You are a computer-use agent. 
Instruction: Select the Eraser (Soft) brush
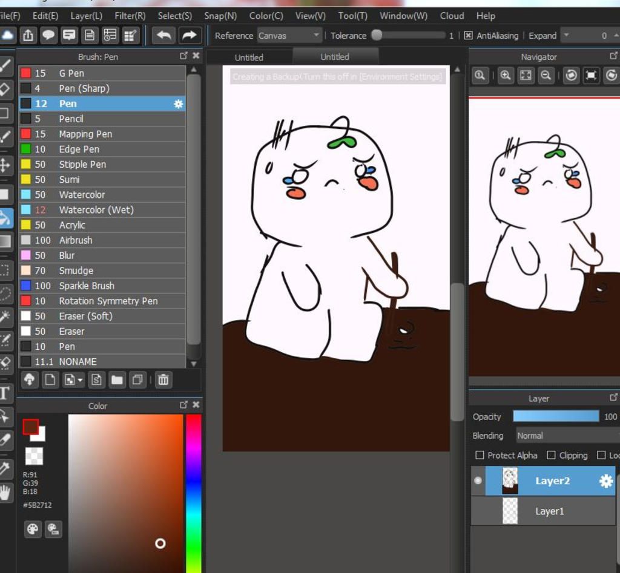pos(102,316)
